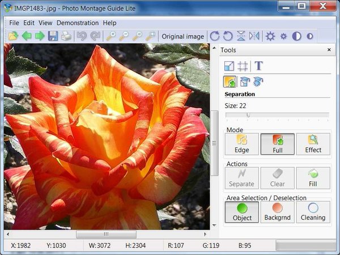This screenshot has height=255, width=340.
Task: Switch separation mode to Edge
Action: tap(241, 144)
